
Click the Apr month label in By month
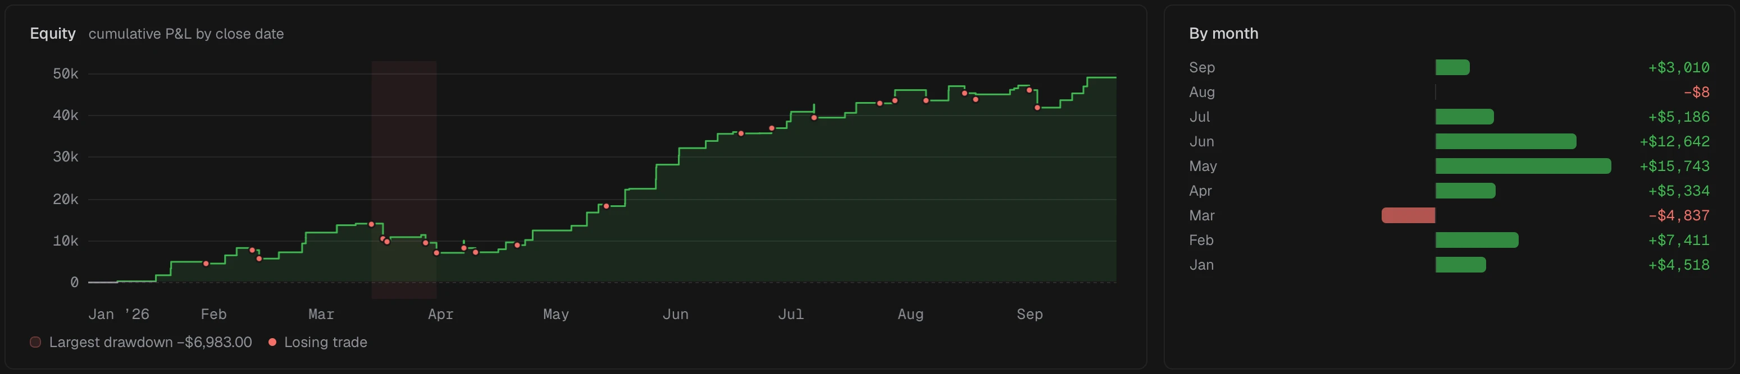click(1200, 191)
